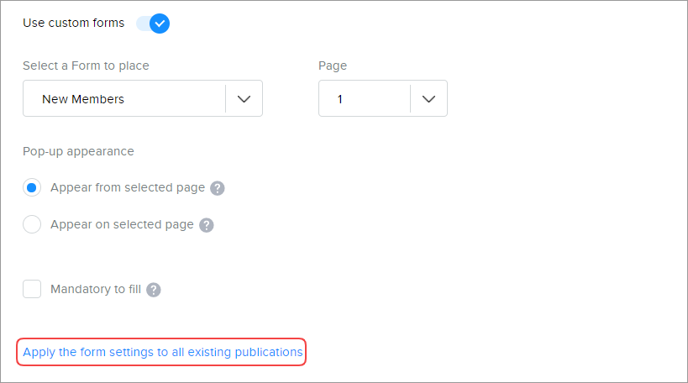Toggle the Use custom forms switch
The width and height of the screenshot is (688, 383).
pos(153,24)
